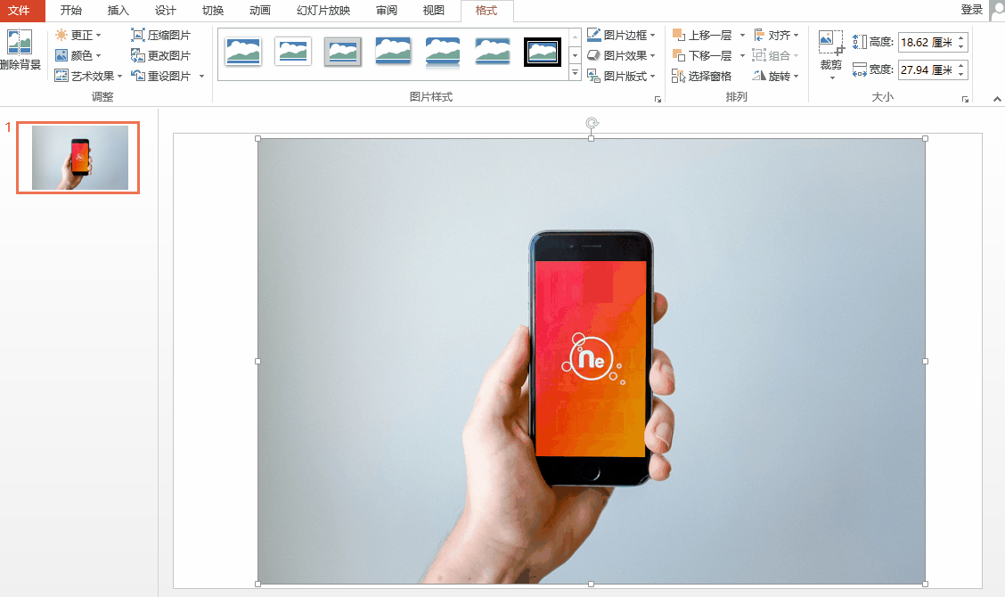
Task: Apply the fifth reflected picture style
Action: [x=443, y=52]
